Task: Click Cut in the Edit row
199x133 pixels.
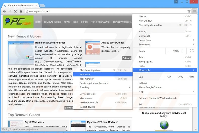Action: click(169, 77)
